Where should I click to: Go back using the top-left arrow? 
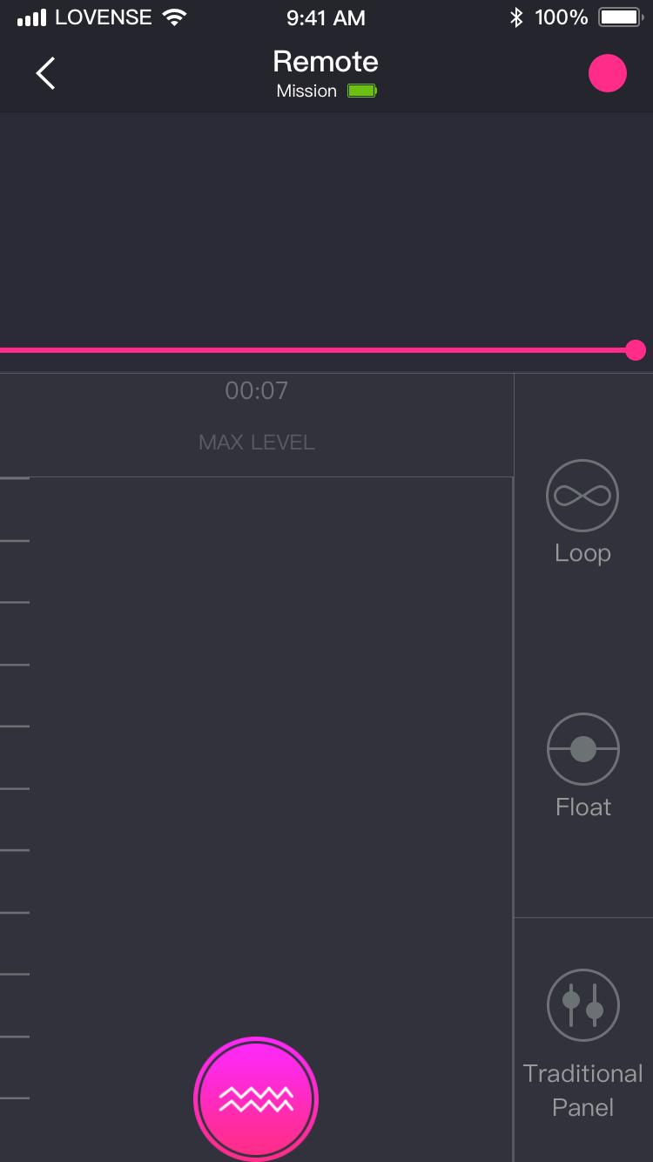click(45, 74)
